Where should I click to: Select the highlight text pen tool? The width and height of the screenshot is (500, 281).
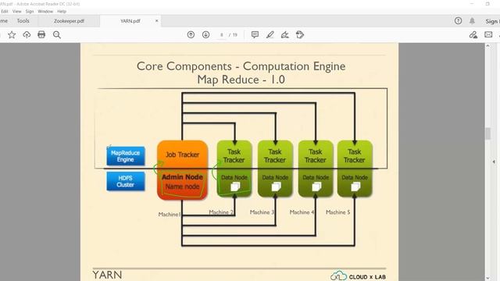pos(270,34)
